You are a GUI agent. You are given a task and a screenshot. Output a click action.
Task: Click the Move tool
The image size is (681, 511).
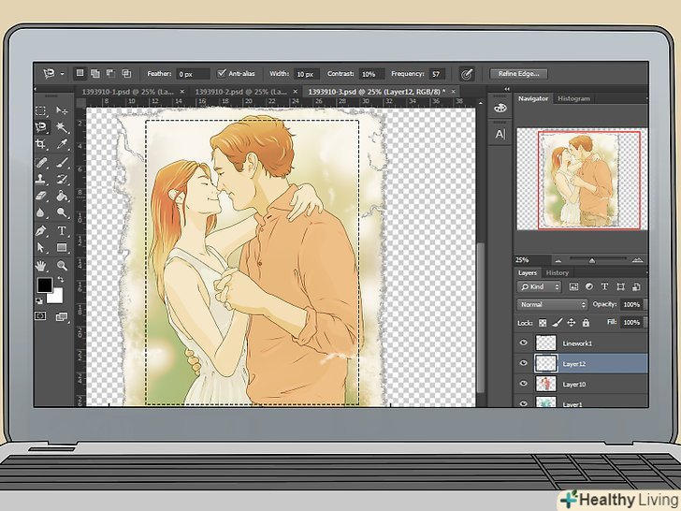tap(63, 110)
